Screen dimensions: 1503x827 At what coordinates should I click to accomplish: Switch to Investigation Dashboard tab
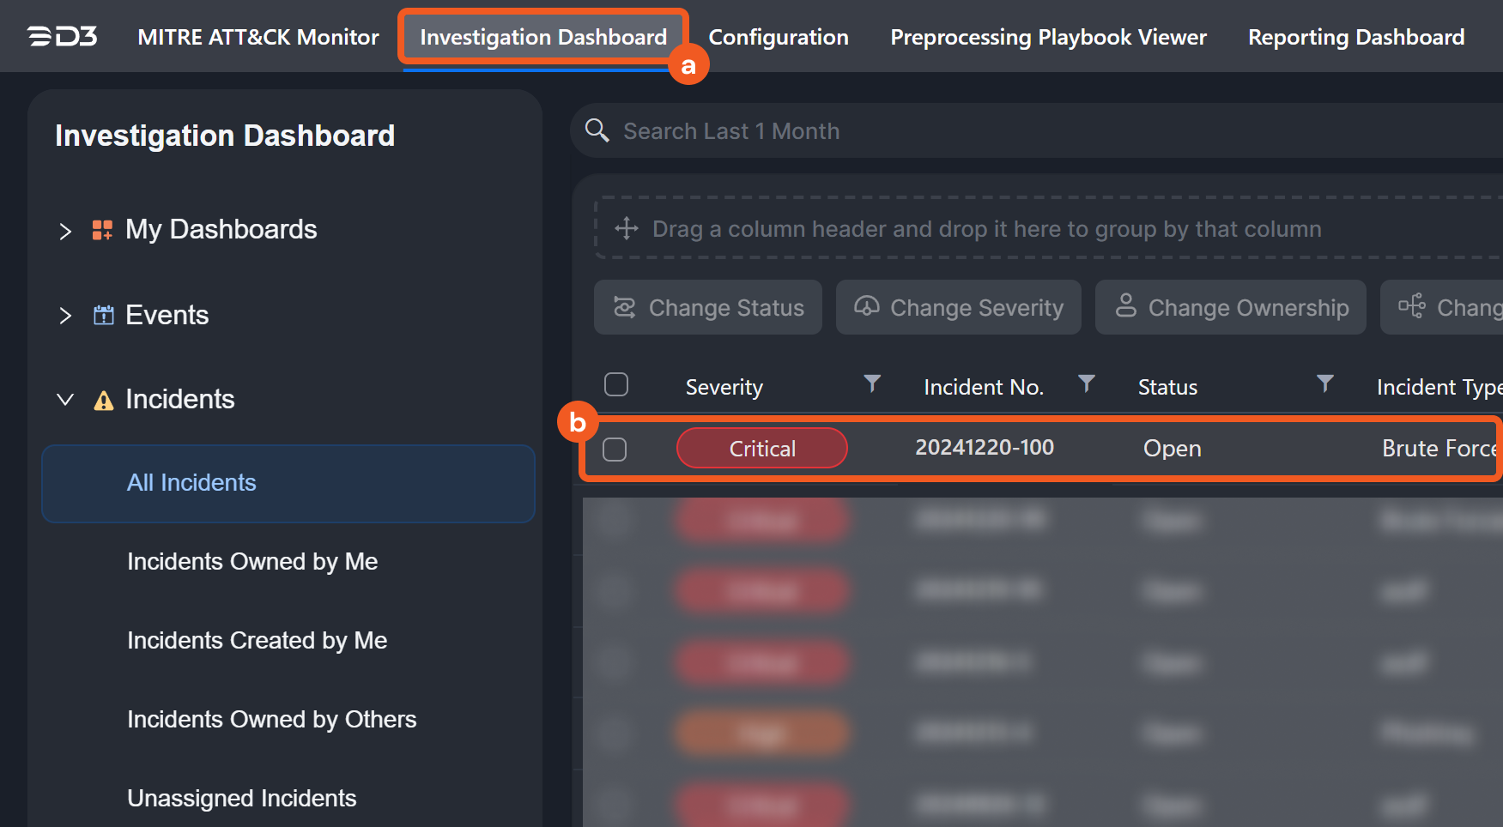point(543,37)
